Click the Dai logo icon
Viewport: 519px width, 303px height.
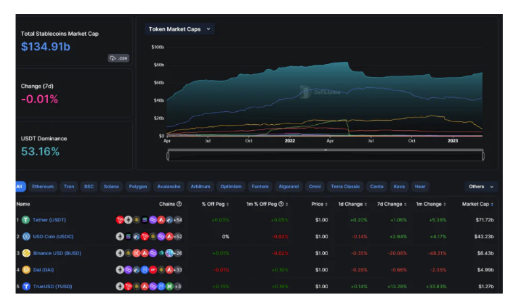(26, 270)
